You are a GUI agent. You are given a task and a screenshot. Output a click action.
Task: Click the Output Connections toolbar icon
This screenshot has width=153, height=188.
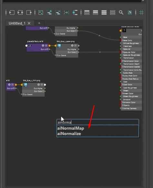(x=29, y=13)
